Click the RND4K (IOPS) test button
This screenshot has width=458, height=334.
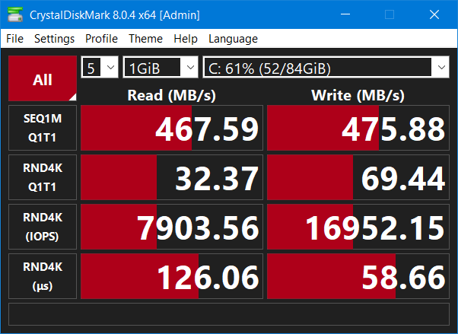(x=43, y=226)
